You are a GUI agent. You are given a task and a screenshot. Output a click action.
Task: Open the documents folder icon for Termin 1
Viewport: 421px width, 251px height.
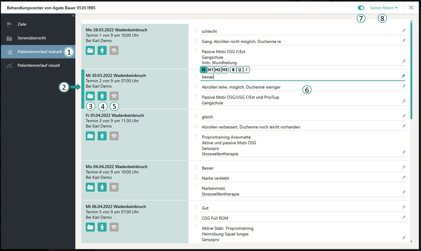point(90,50)
